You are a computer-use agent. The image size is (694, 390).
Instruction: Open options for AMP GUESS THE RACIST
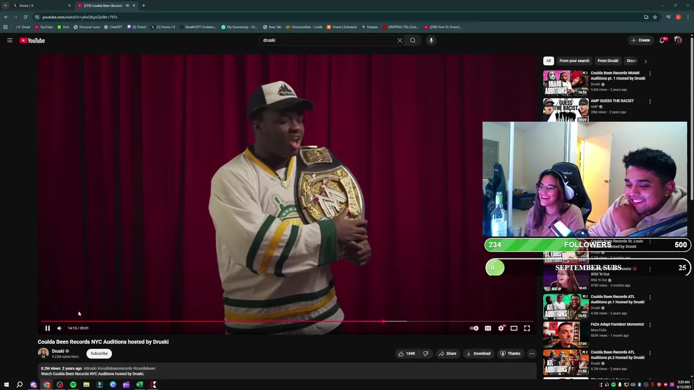(x=650, y=101)
